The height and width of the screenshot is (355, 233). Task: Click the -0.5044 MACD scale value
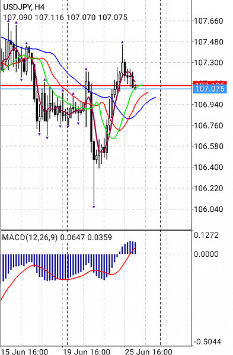tap(207, 341)
